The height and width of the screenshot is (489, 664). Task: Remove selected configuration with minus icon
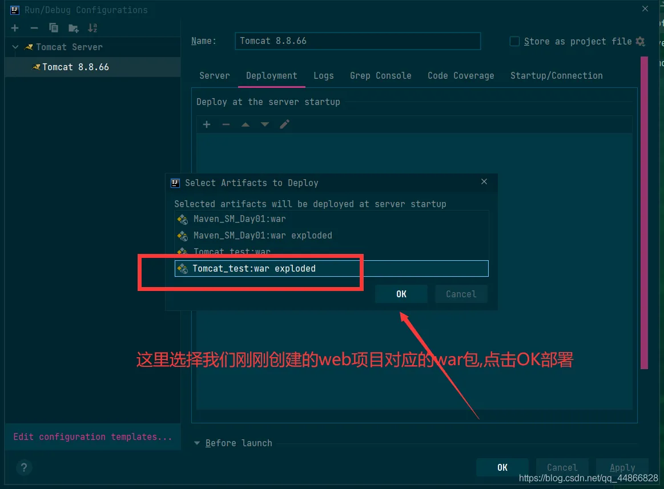[34, 28]
